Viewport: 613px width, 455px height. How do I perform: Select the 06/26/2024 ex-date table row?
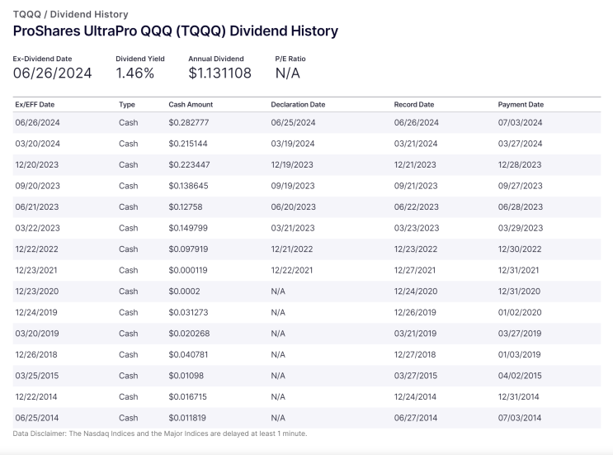(x=307, y=122)
